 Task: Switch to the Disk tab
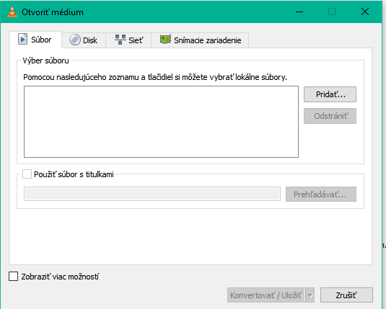(x=84, y=40)
